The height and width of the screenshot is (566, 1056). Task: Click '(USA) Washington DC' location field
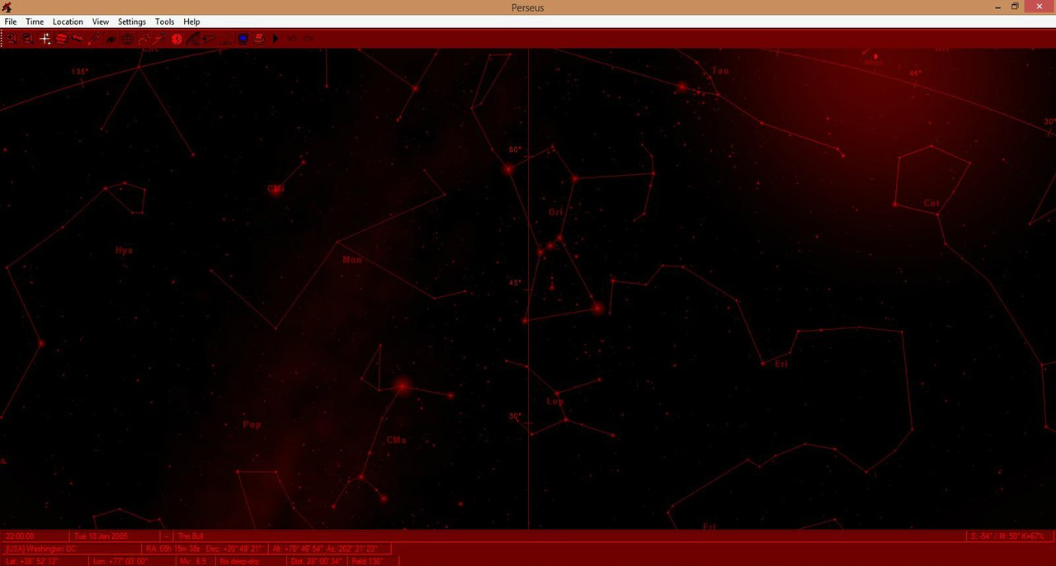pos(72,549)
